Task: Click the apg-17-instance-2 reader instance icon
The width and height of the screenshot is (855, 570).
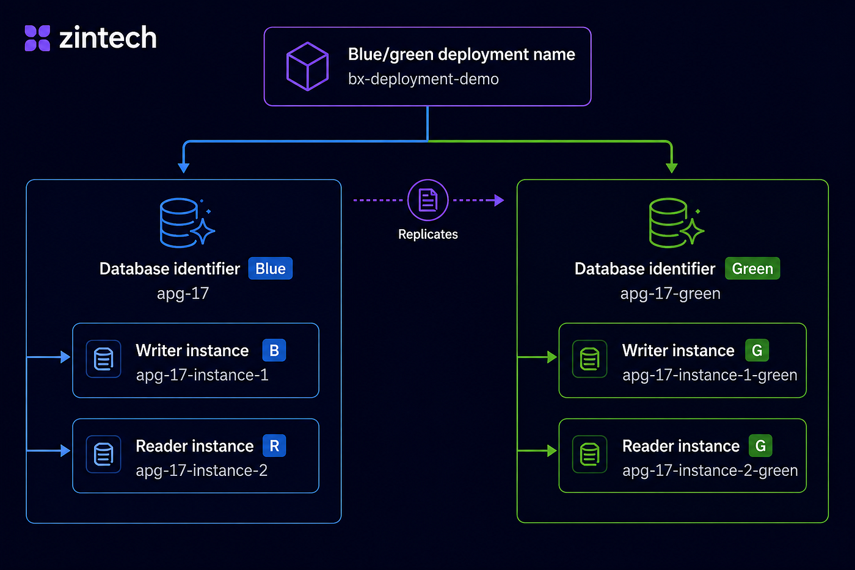Action: click(103, 455)
